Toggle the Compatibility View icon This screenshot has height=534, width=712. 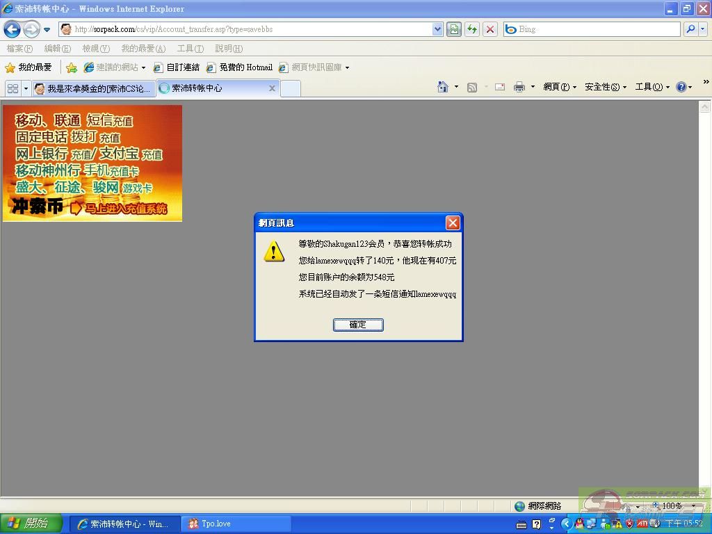[x=454, y=29]
